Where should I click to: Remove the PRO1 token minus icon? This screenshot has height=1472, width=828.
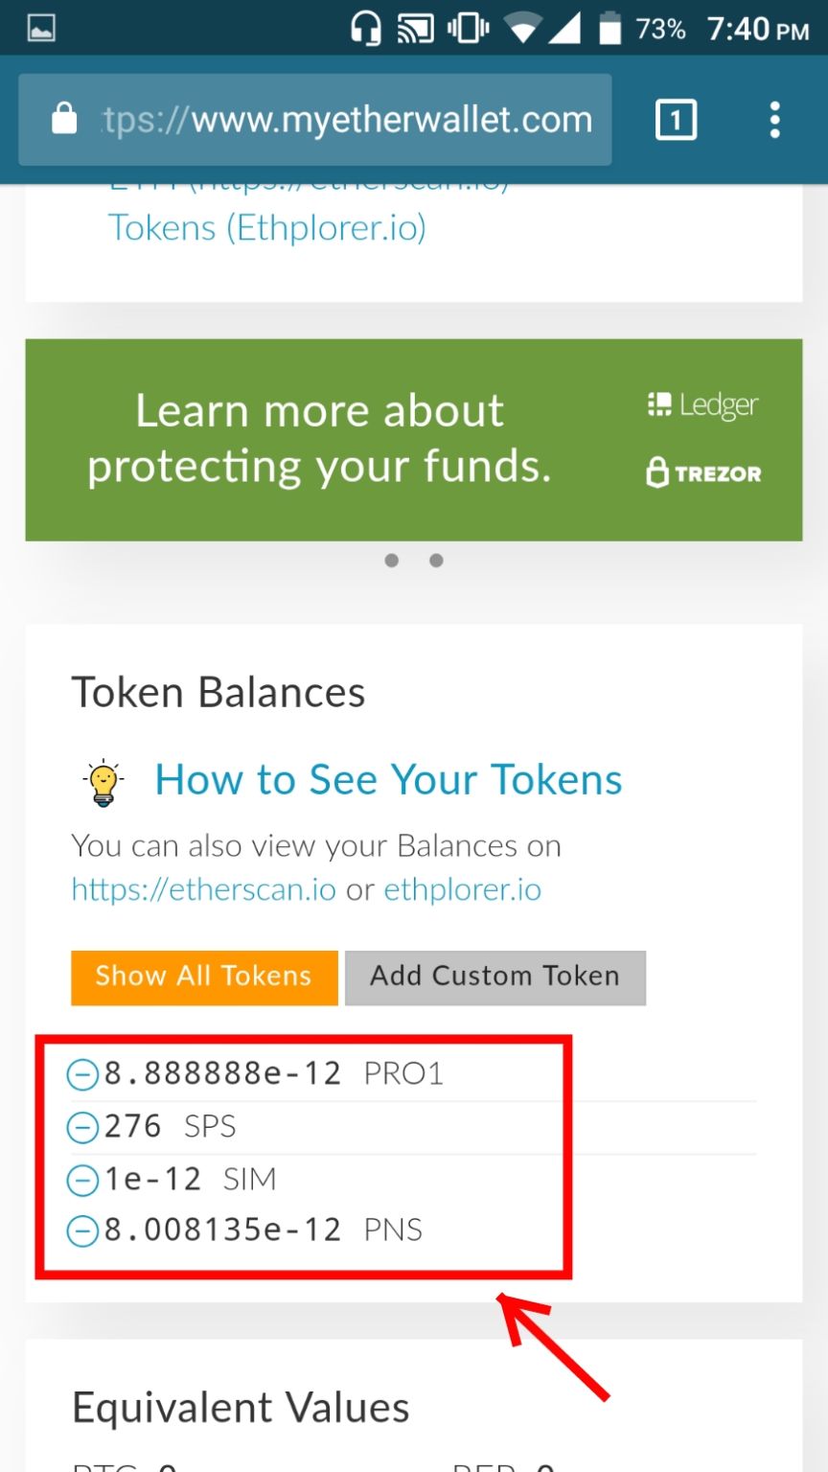pos(82,1075)
